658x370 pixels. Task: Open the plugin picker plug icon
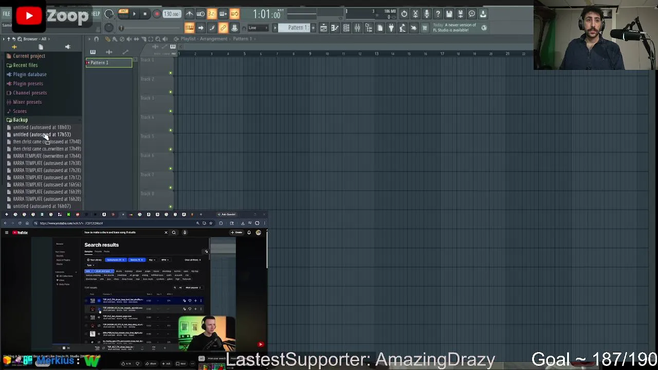391,28
